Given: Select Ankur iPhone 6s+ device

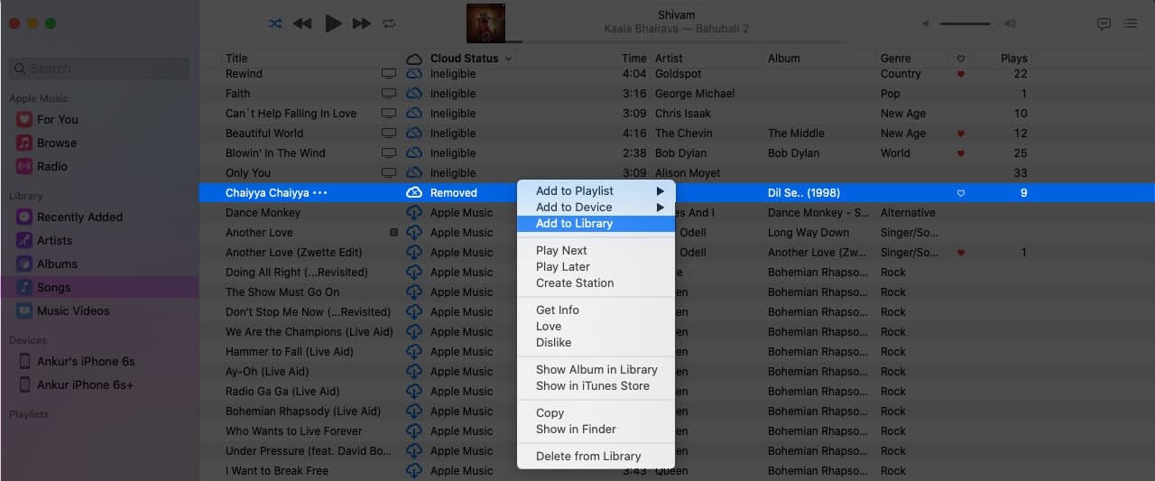Looking at the screenshot, I should coord(85,384).
